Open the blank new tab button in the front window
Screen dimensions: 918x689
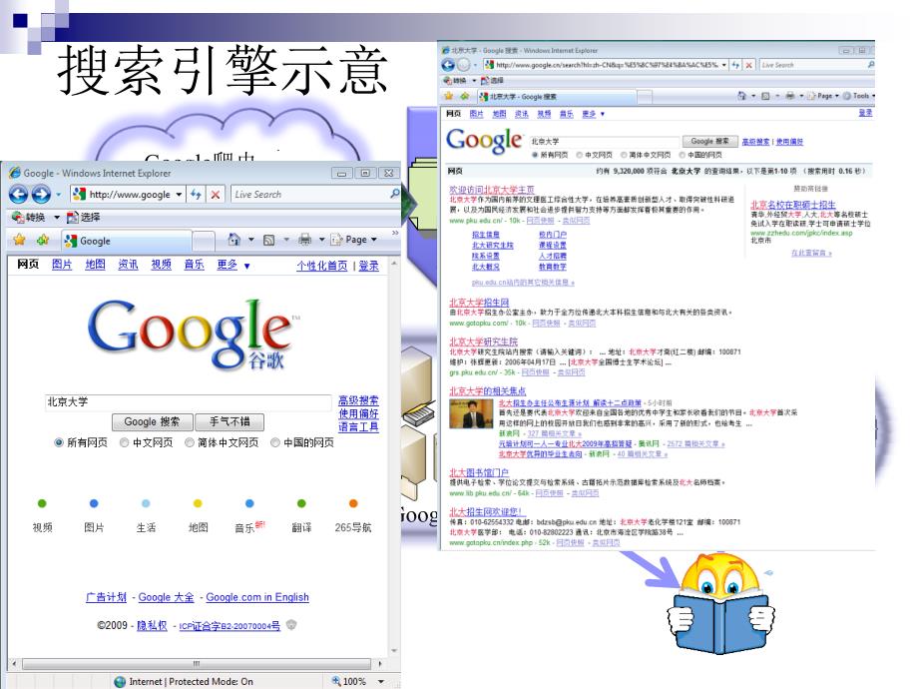pyautogui.click(x=204, y=241)
